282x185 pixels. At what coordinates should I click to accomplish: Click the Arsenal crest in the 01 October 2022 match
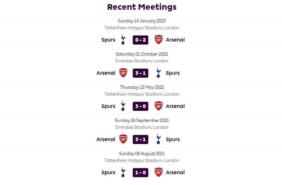[x=123, y=73]
